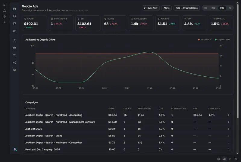
Task: Open the robot assistant icon in bottom bar
Action: pos(236,159)
